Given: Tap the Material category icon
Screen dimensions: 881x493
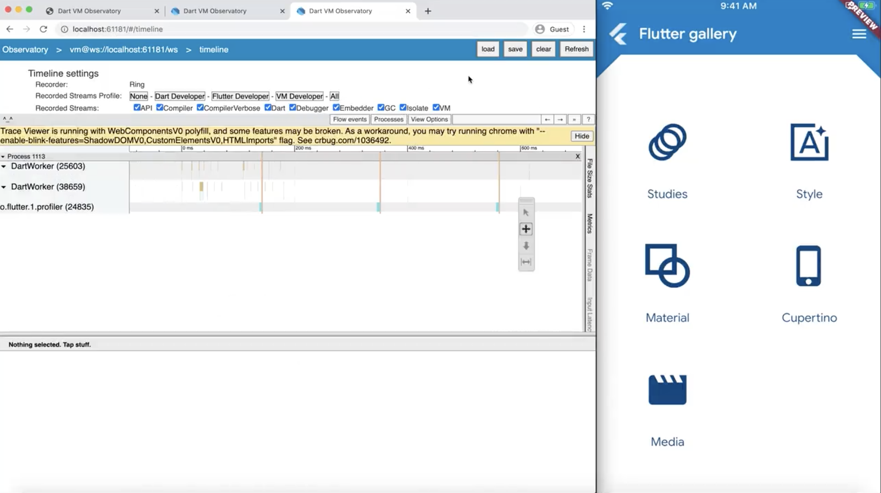Looking at the screenshot, I should coord(667,266).
